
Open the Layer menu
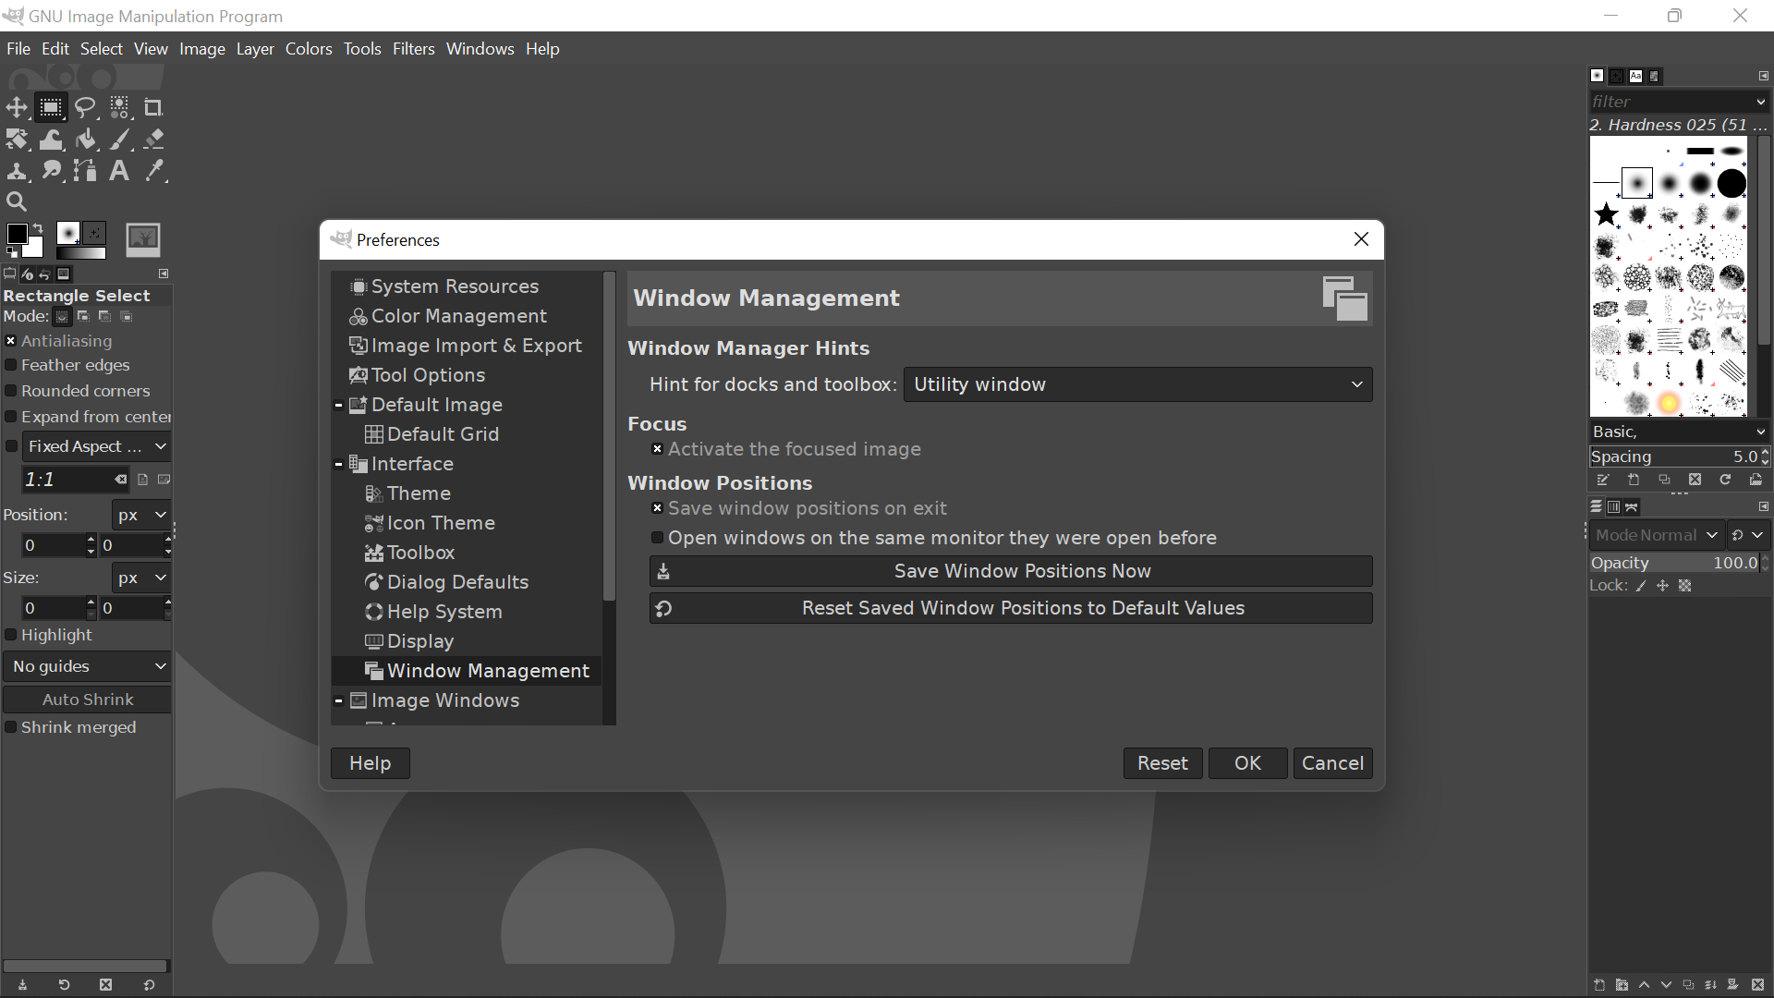[x=255, y=49]
